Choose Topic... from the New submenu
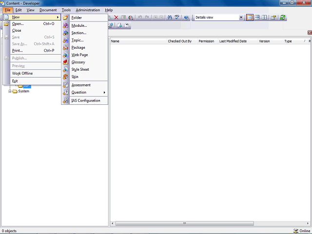The height and width of the screenshot is (234, 312). pyautogui.click(x=85, y=40)
